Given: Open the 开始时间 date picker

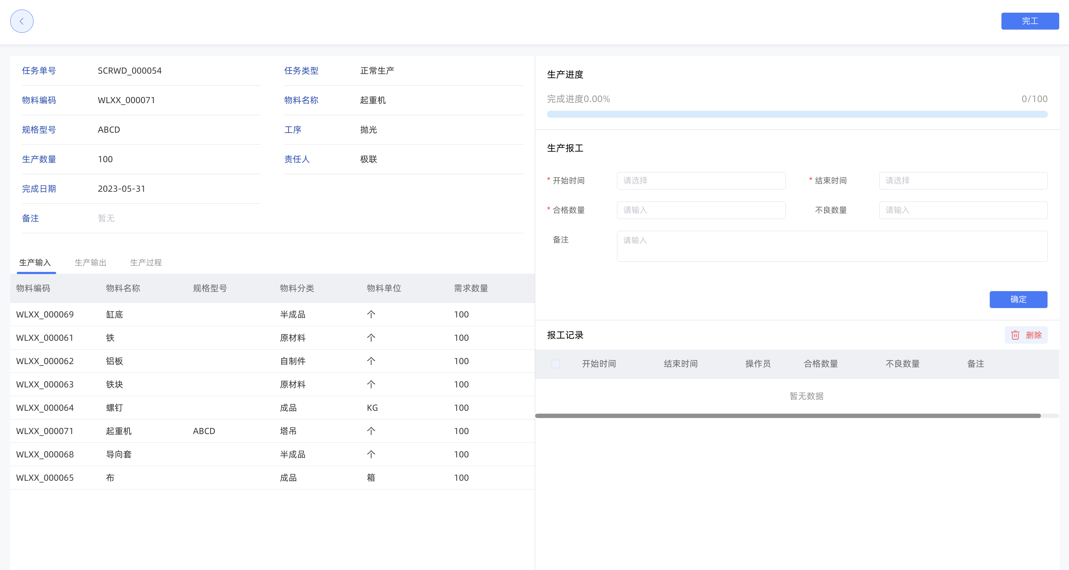Looking at the screenshot, I should 701,181.
